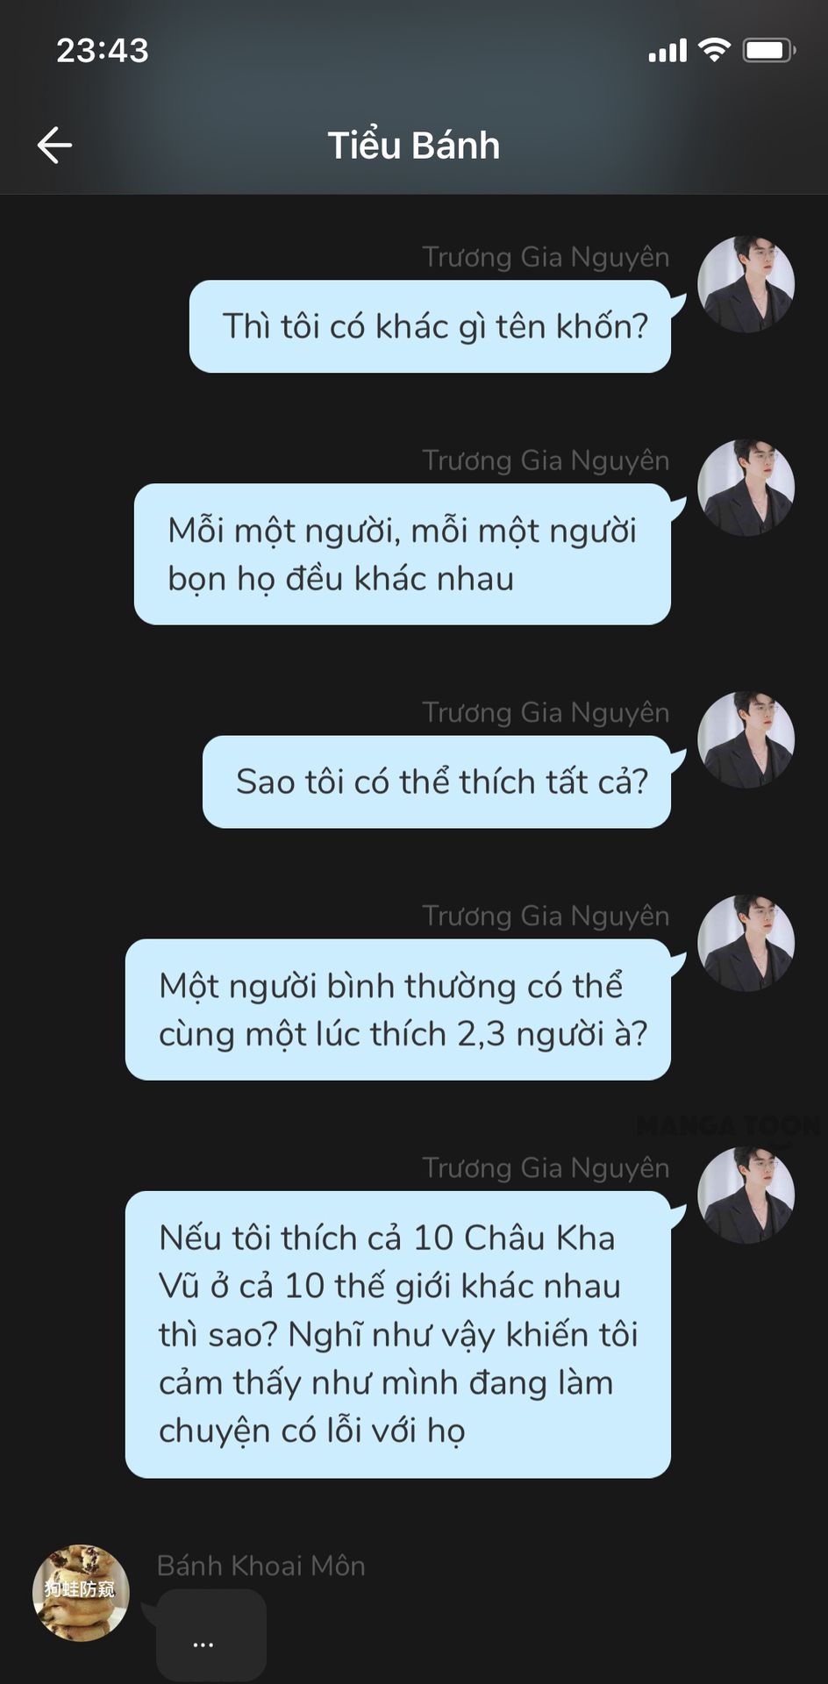The height and width of the screenshot is (1684, 828).
Task: Open the Tiểu Bánh chat title
Action: pos(414,146)
